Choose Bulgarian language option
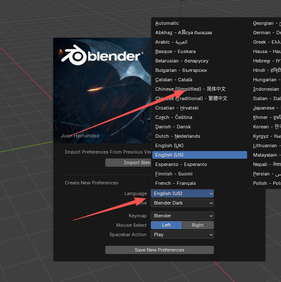Screen dimensions: 281x282 [199, 70]
